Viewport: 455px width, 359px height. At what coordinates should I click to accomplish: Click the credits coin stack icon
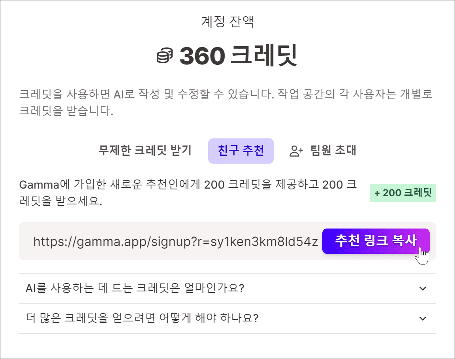pos(165,55)
